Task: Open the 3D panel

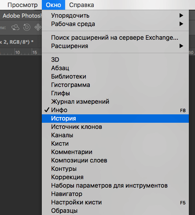Action: tap(115, 60)
